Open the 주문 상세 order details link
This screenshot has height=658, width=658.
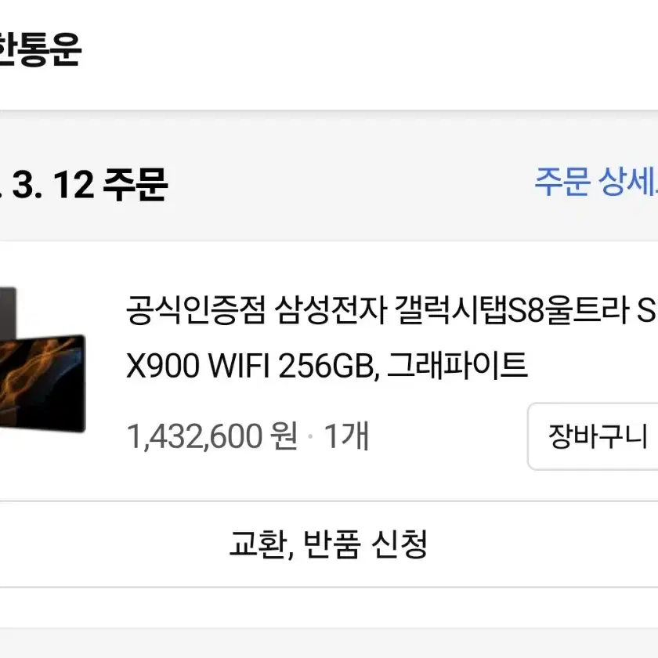click(x=596, y=182)
